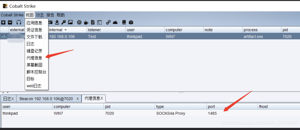Open keystrokes view via key icon
Viewport: 300px width, 130px height.
click(64, 22)
